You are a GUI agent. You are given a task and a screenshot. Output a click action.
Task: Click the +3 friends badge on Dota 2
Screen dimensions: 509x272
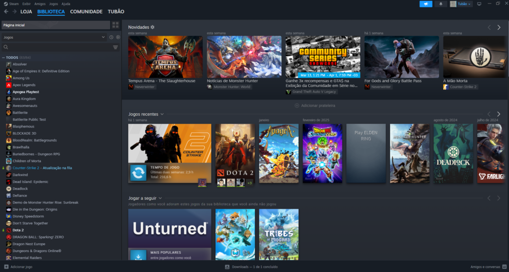(250, 183)
